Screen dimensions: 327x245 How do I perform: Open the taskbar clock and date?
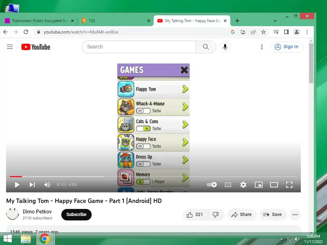click(313, 239)
